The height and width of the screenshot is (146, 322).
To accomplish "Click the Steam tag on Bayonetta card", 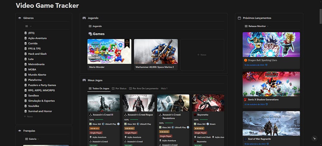I will click(x=211, y=124).
